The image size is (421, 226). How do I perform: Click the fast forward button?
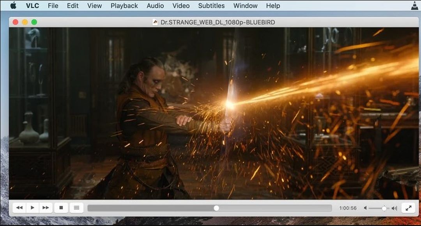click(46, 208)
